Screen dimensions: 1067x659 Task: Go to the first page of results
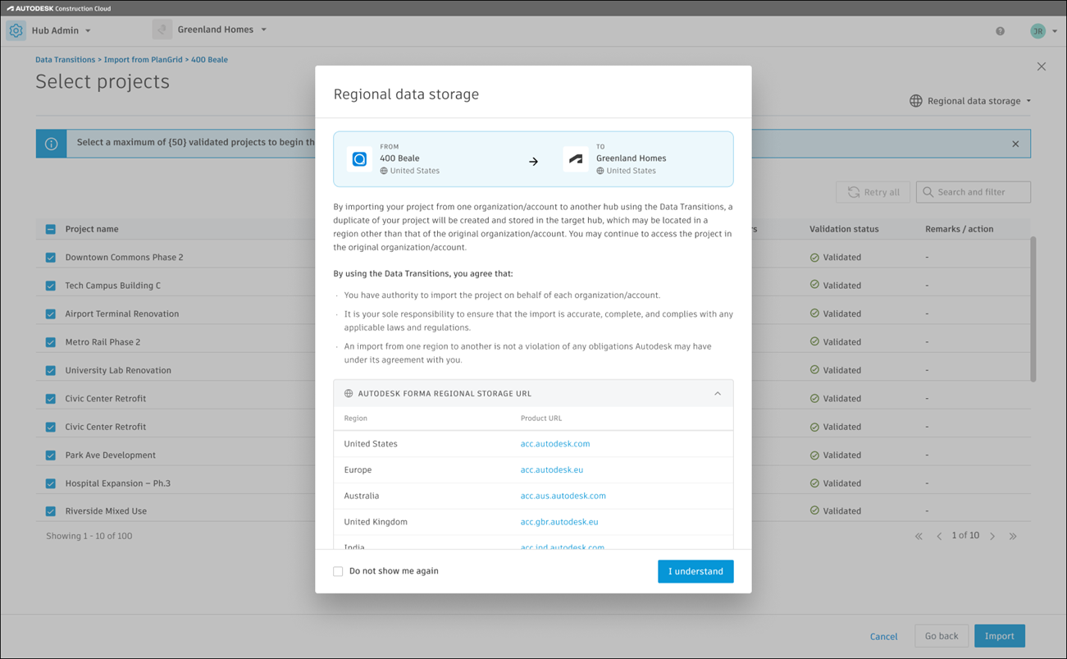[919, 536]
